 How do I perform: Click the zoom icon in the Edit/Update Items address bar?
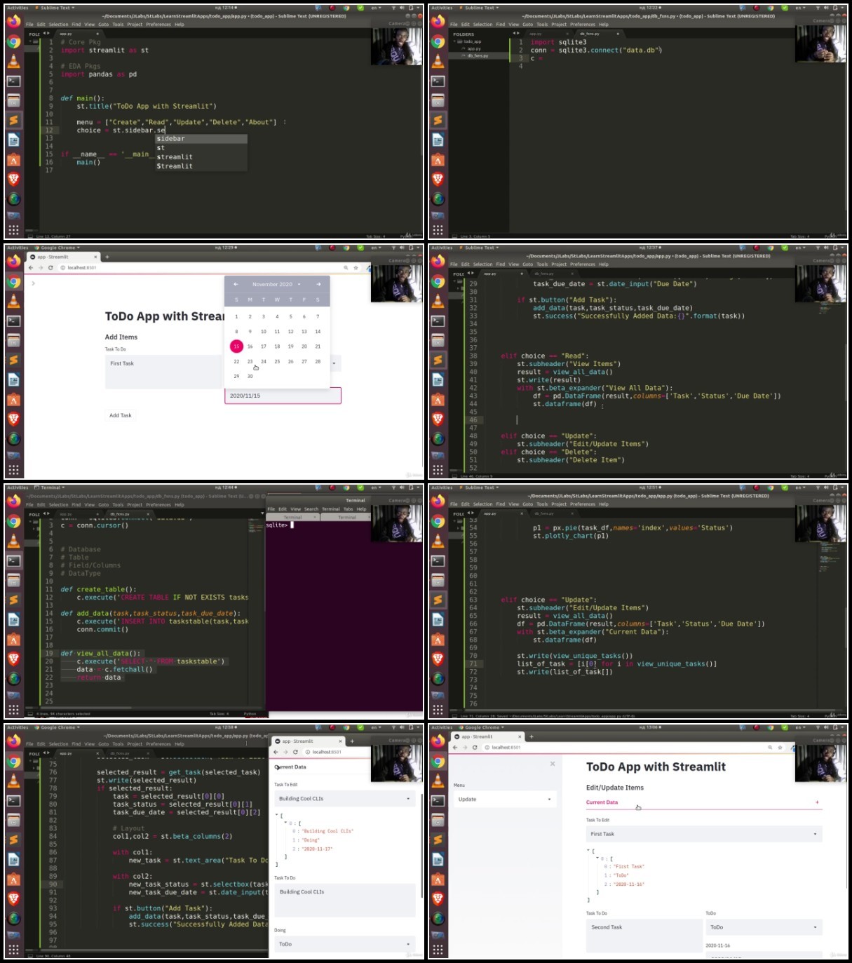click(x=771, y=748)
